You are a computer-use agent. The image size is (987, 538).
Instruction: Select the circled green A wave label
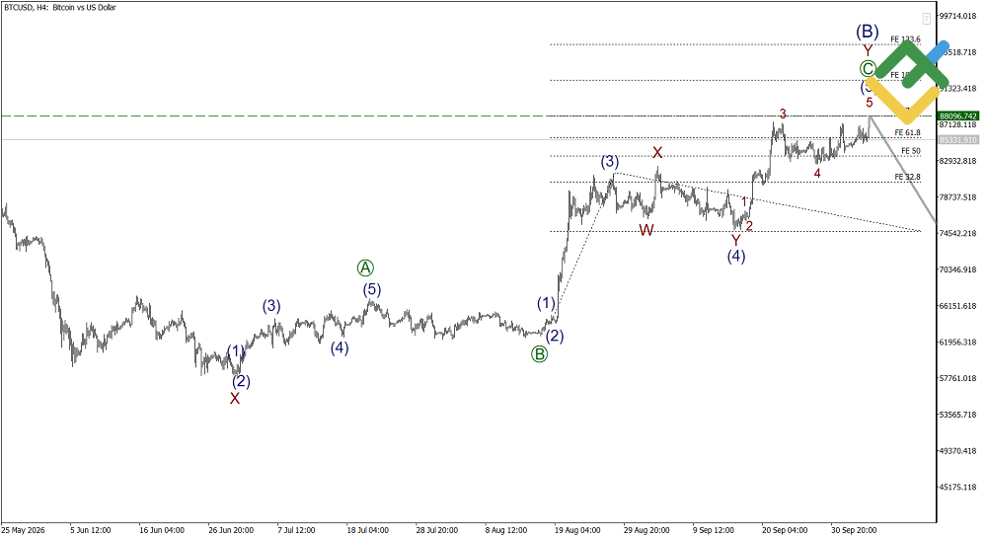365,269
